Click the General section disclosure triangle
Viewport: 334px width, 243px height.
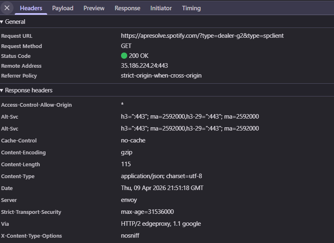click(x=3, y=21)
